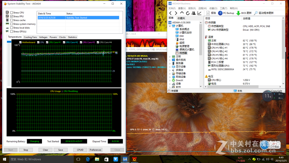Click the blue slider beside the temperature graph
The width and height of the screenshot is (289, 163).
9,42
